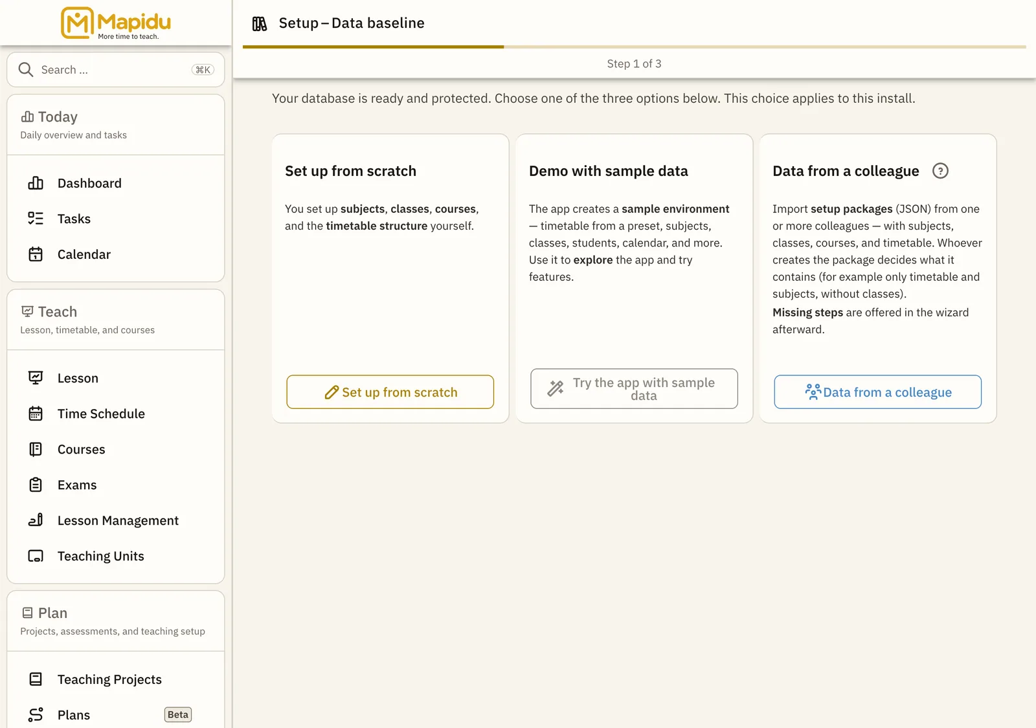Click Try the app with sample data

click(634, 389)
